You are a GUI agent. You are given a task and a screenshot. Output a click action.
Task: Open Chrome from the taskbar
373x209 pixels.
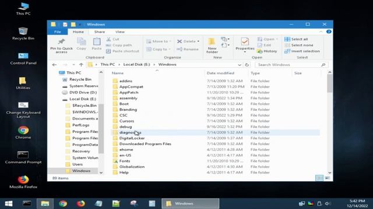[x=63, y=203]
